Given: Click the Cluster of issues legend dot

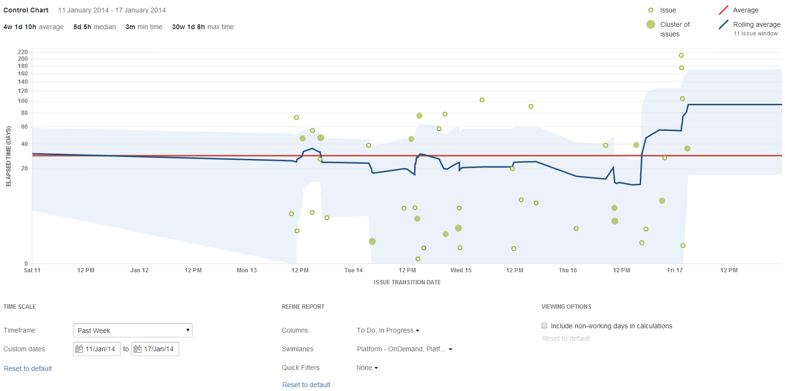Looking at the screenshot, I should pos(651,24).
